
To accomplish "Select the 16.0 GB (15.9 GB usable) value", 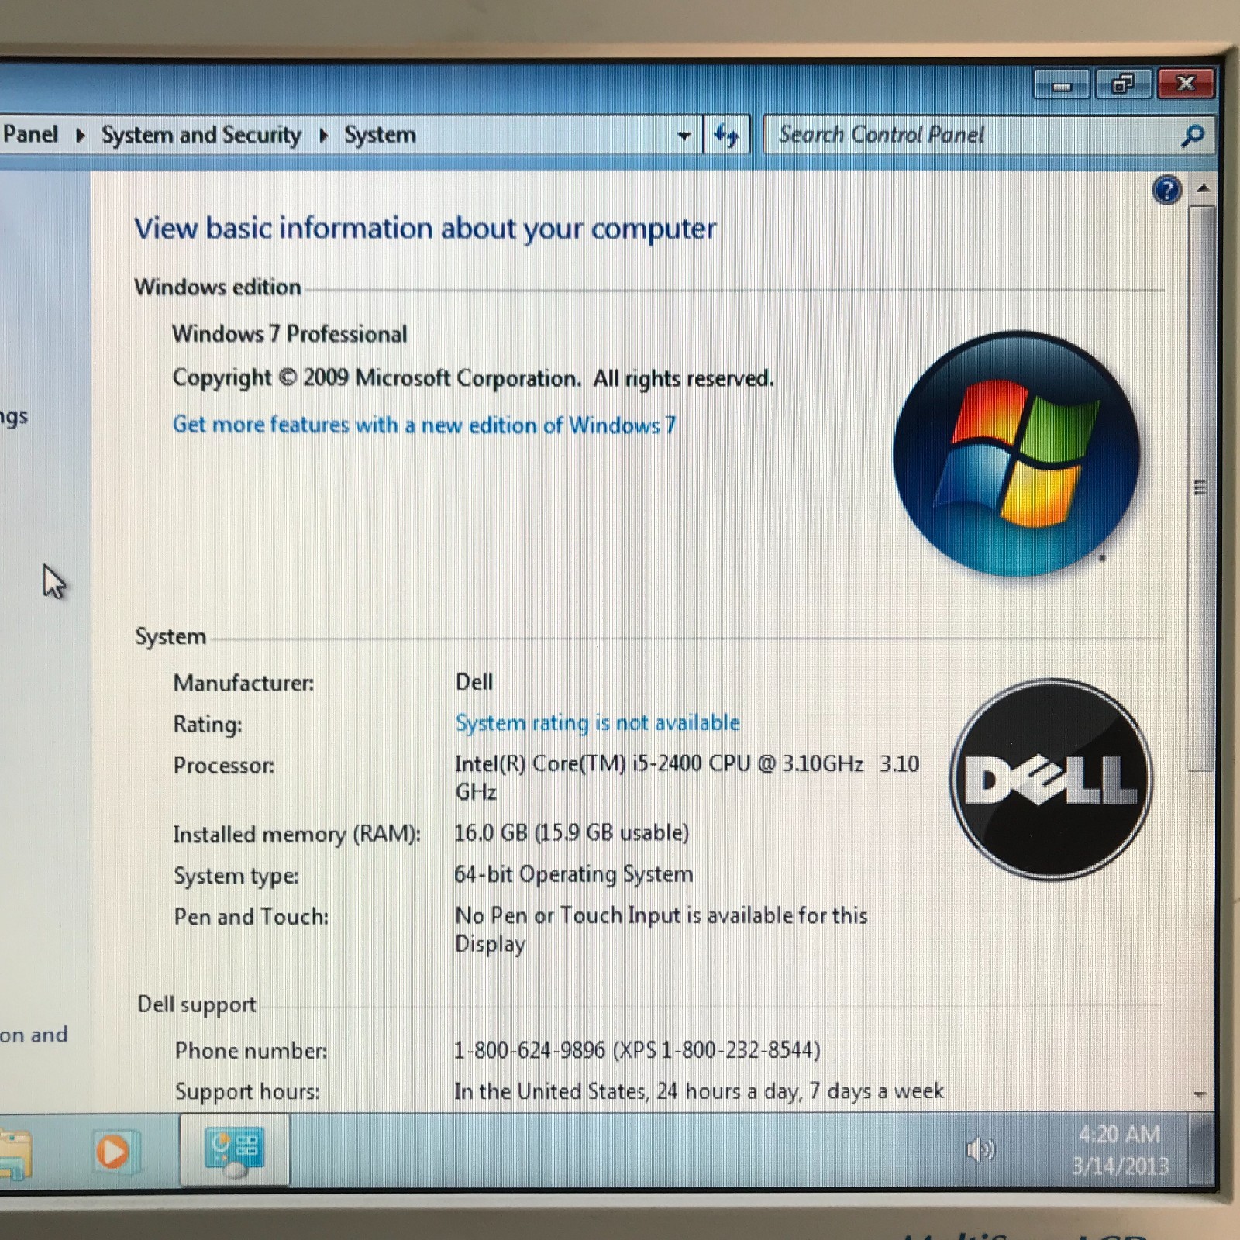I will coord(571,832).
